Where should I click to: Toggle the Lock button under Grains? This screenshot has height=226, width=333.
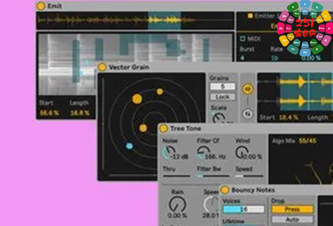pos(222,97)
